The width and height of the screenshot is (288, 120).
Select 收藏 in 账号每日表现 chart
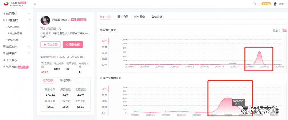tap(105, 53)
